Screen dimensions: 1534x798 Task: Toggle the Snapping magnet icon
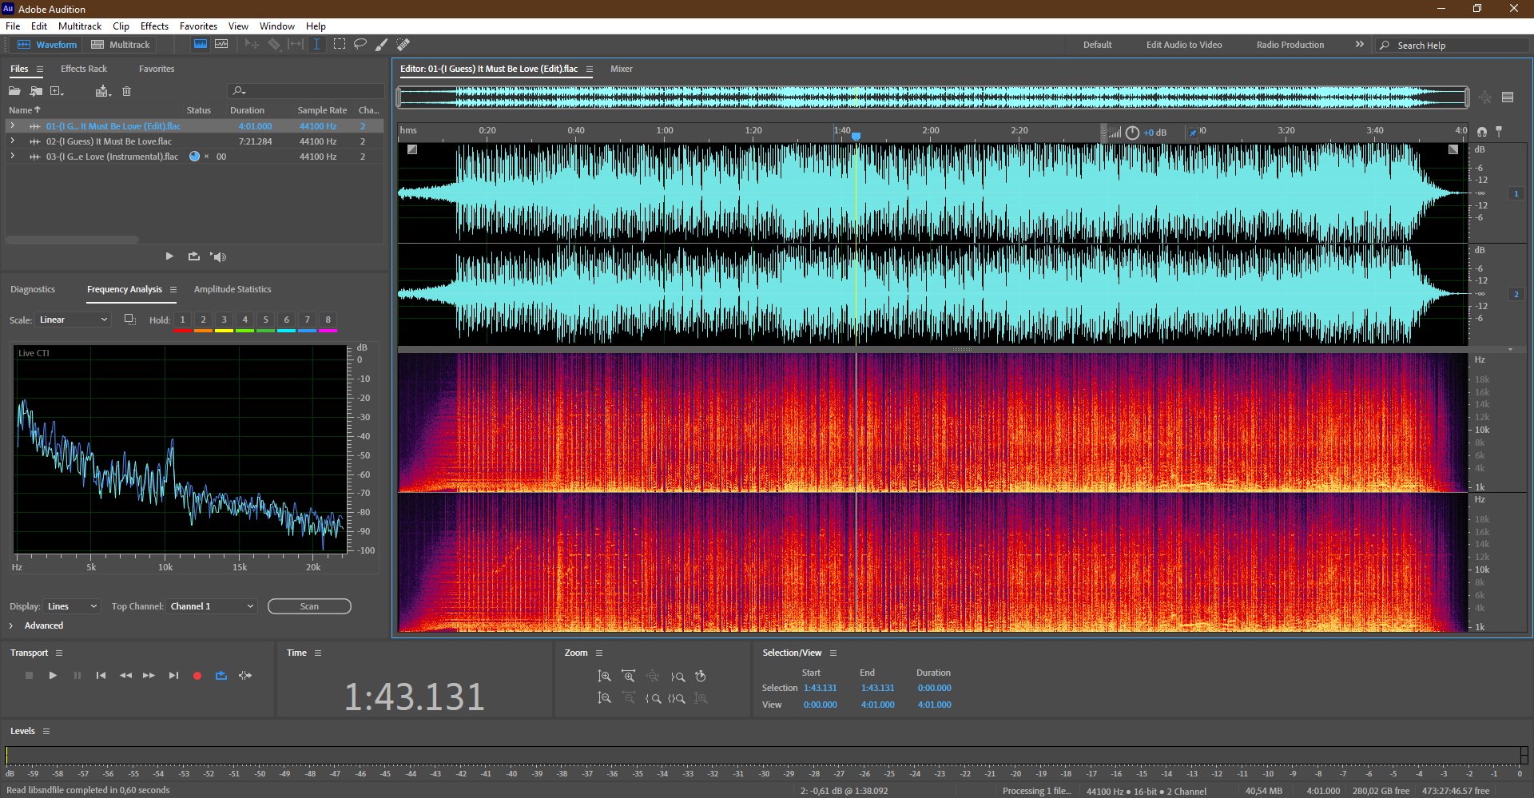coord(1482,131)
